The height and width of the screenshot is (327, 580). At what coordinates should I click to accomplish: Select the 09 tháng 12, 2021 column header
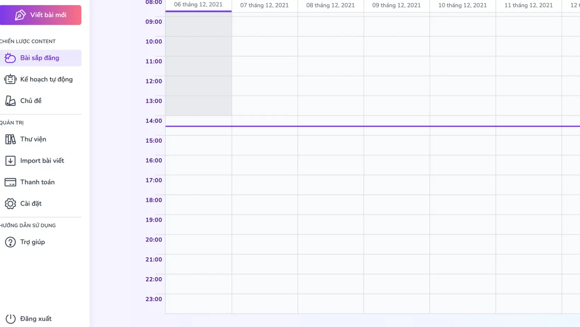(x=396, y=5)
